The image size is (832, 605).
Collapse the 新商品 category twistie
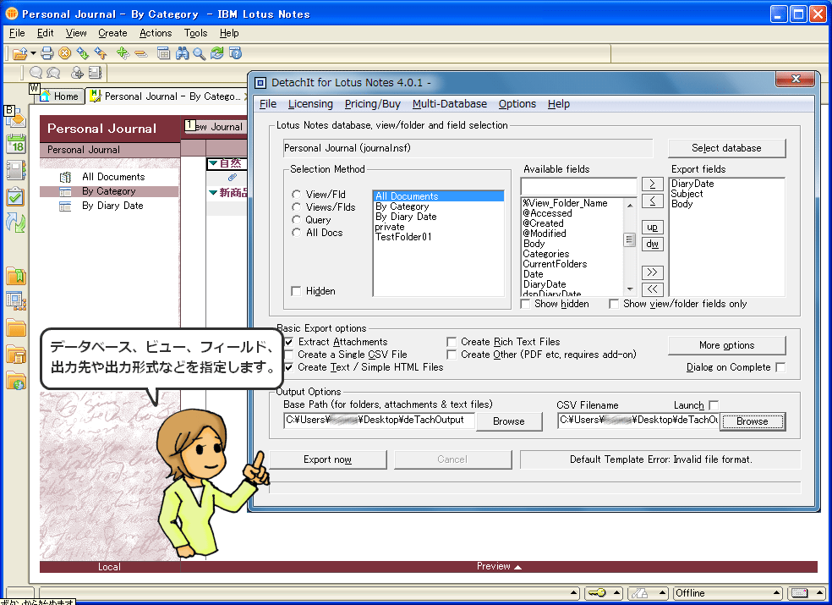coord(213,192)
